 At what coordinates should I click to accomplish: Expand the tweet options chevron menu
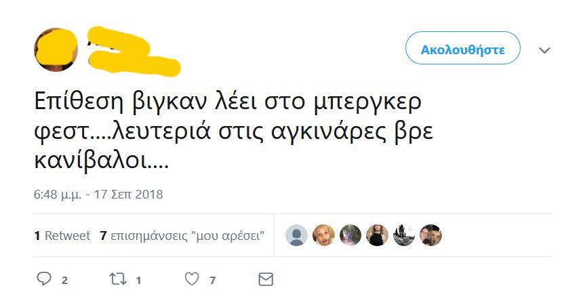pos(544,50)
